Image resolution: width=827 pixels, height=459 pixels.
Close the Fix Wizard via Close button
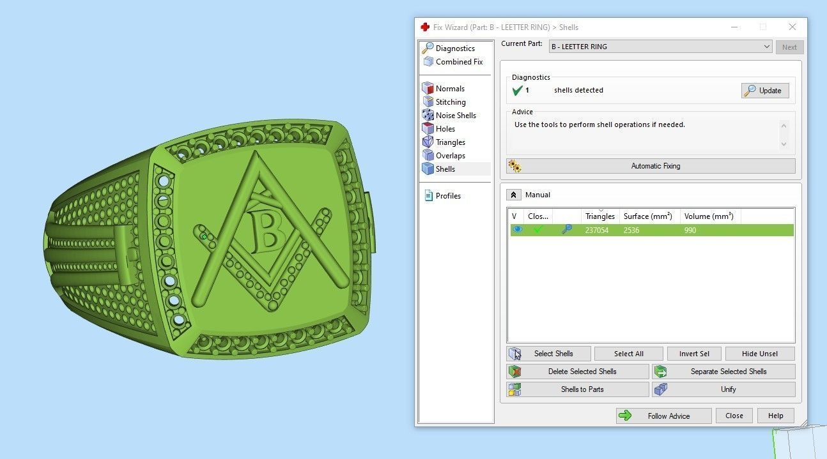734,416
